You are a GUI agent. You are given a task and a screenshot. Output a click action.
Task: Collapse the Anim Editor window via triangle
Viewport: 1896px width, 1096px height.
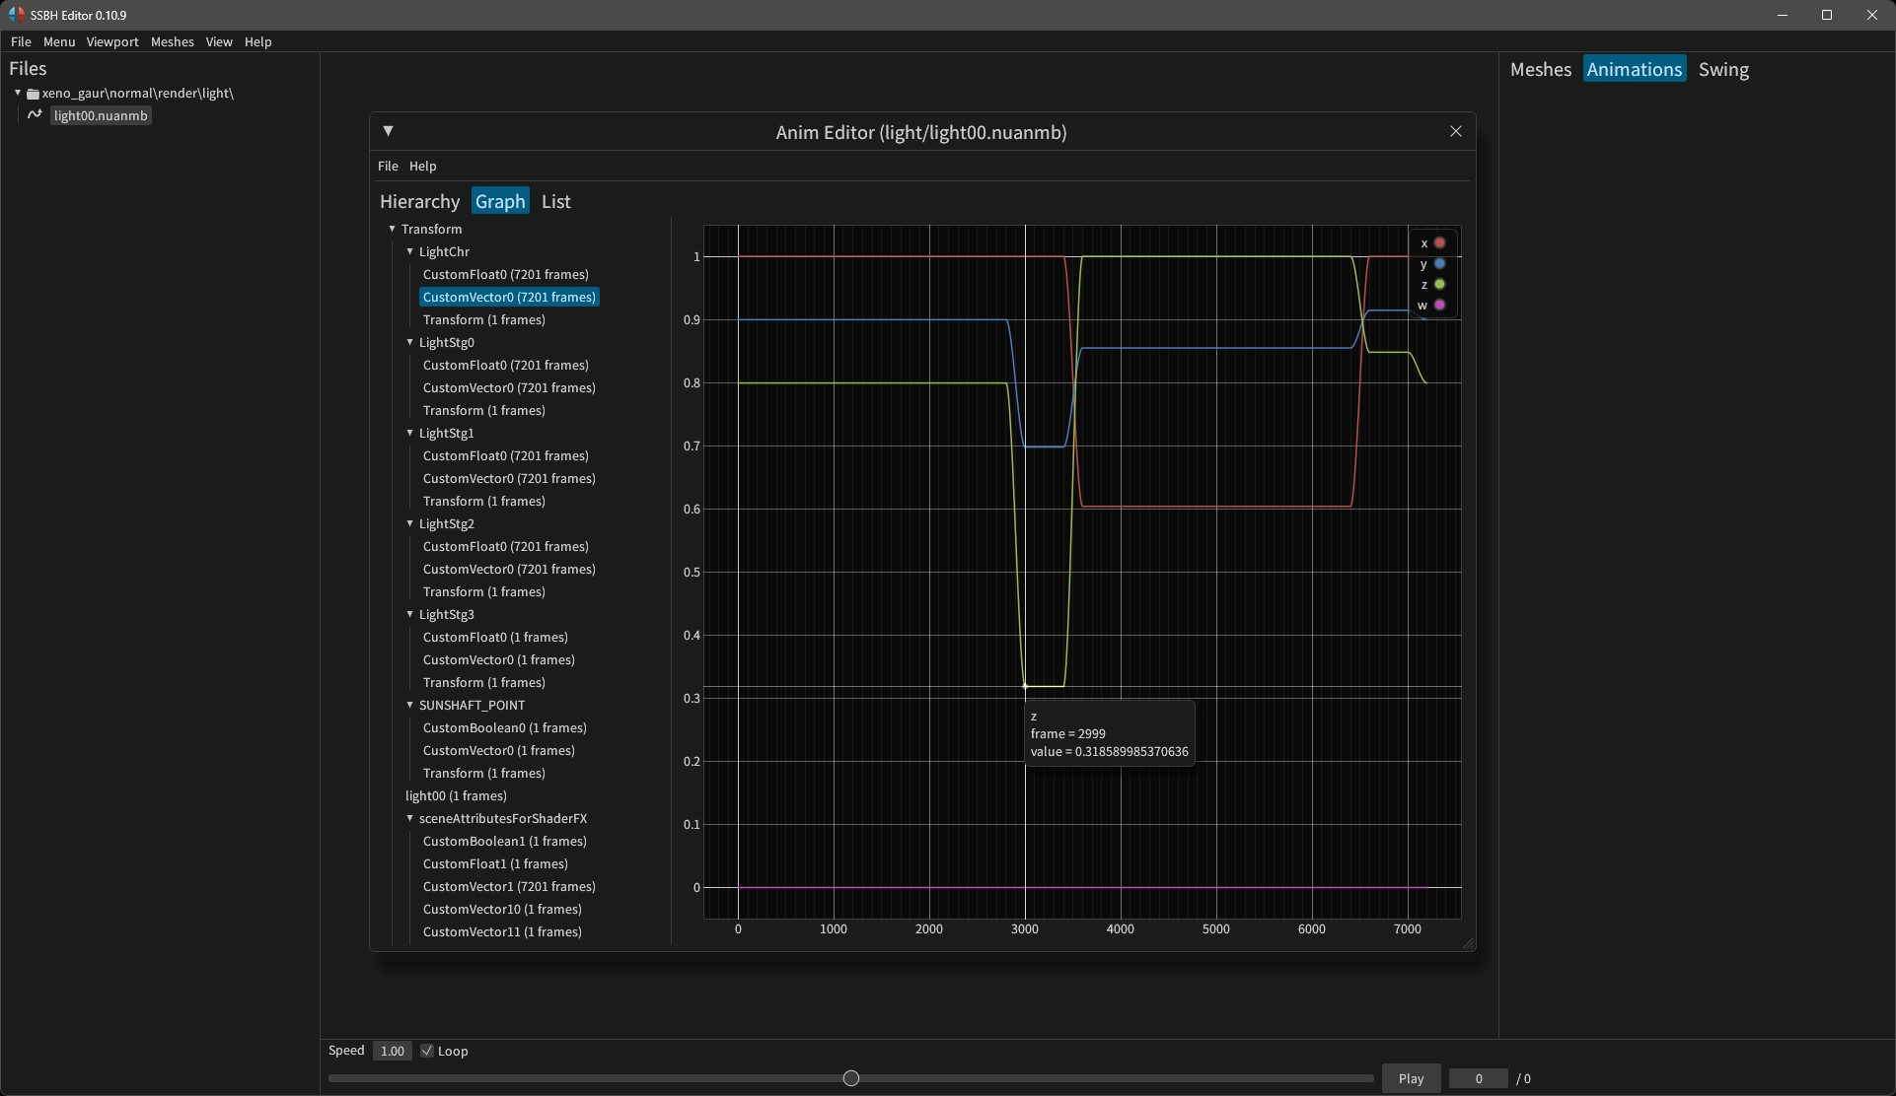[388, 131]
